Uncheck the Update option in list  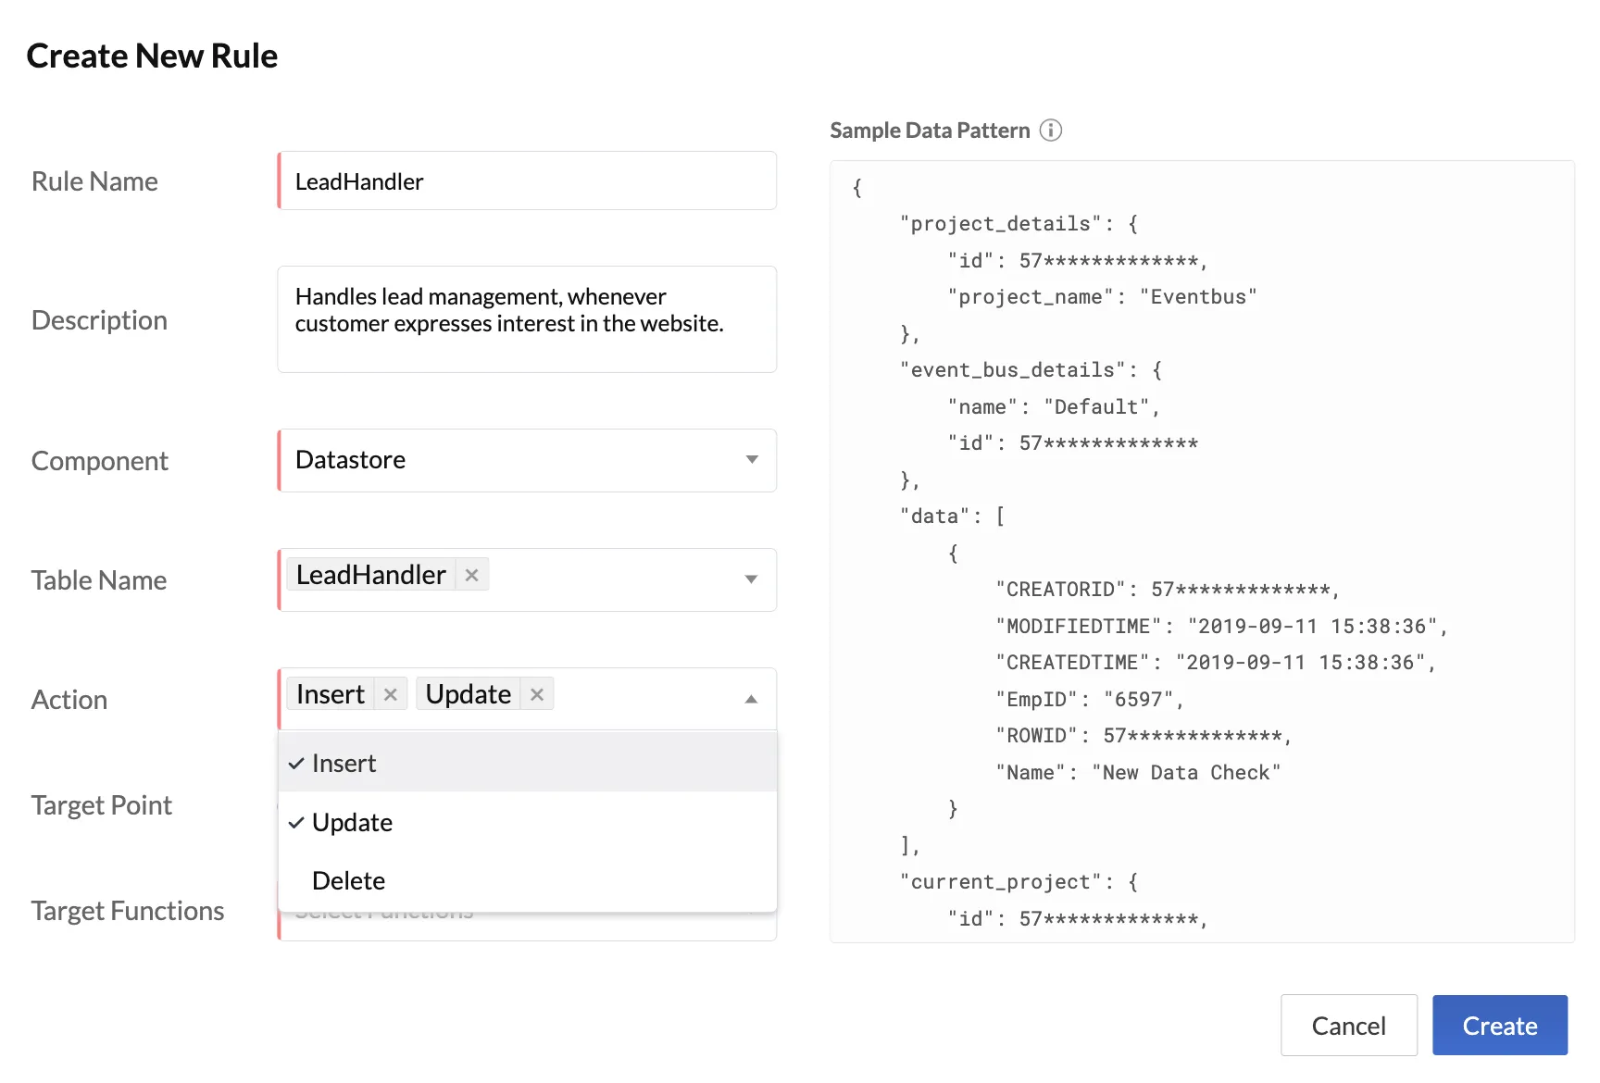pyautogui.click(x=527, y=822)
